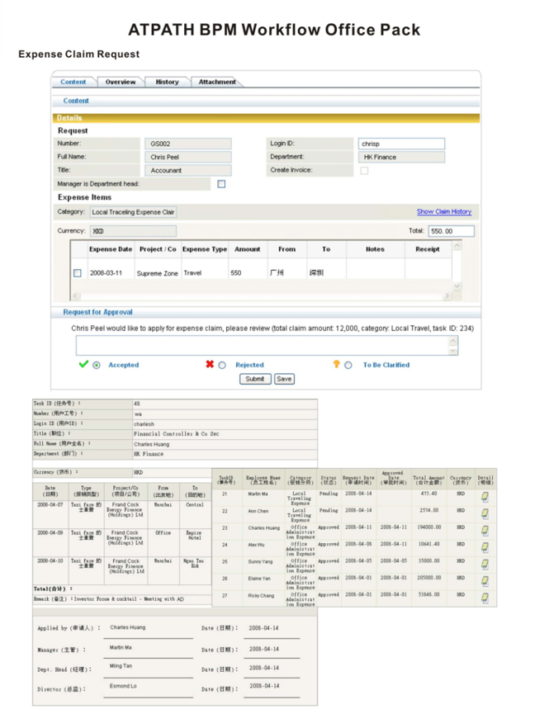Open detail icon for Charles Huang row
The width and height of the screenshot is (535, 728).
click(485, 530)
